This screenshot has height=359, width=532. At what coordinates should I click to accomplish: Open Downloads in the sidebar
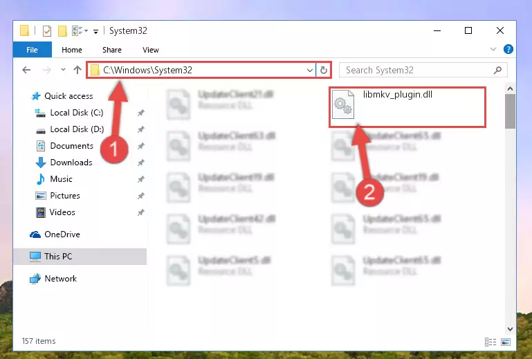coord(71,163)
